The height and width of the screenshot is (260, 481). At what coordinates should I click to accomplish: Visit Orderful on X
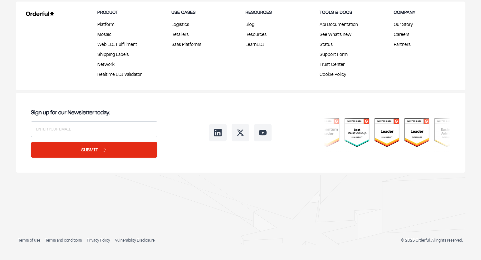point(240,132)
